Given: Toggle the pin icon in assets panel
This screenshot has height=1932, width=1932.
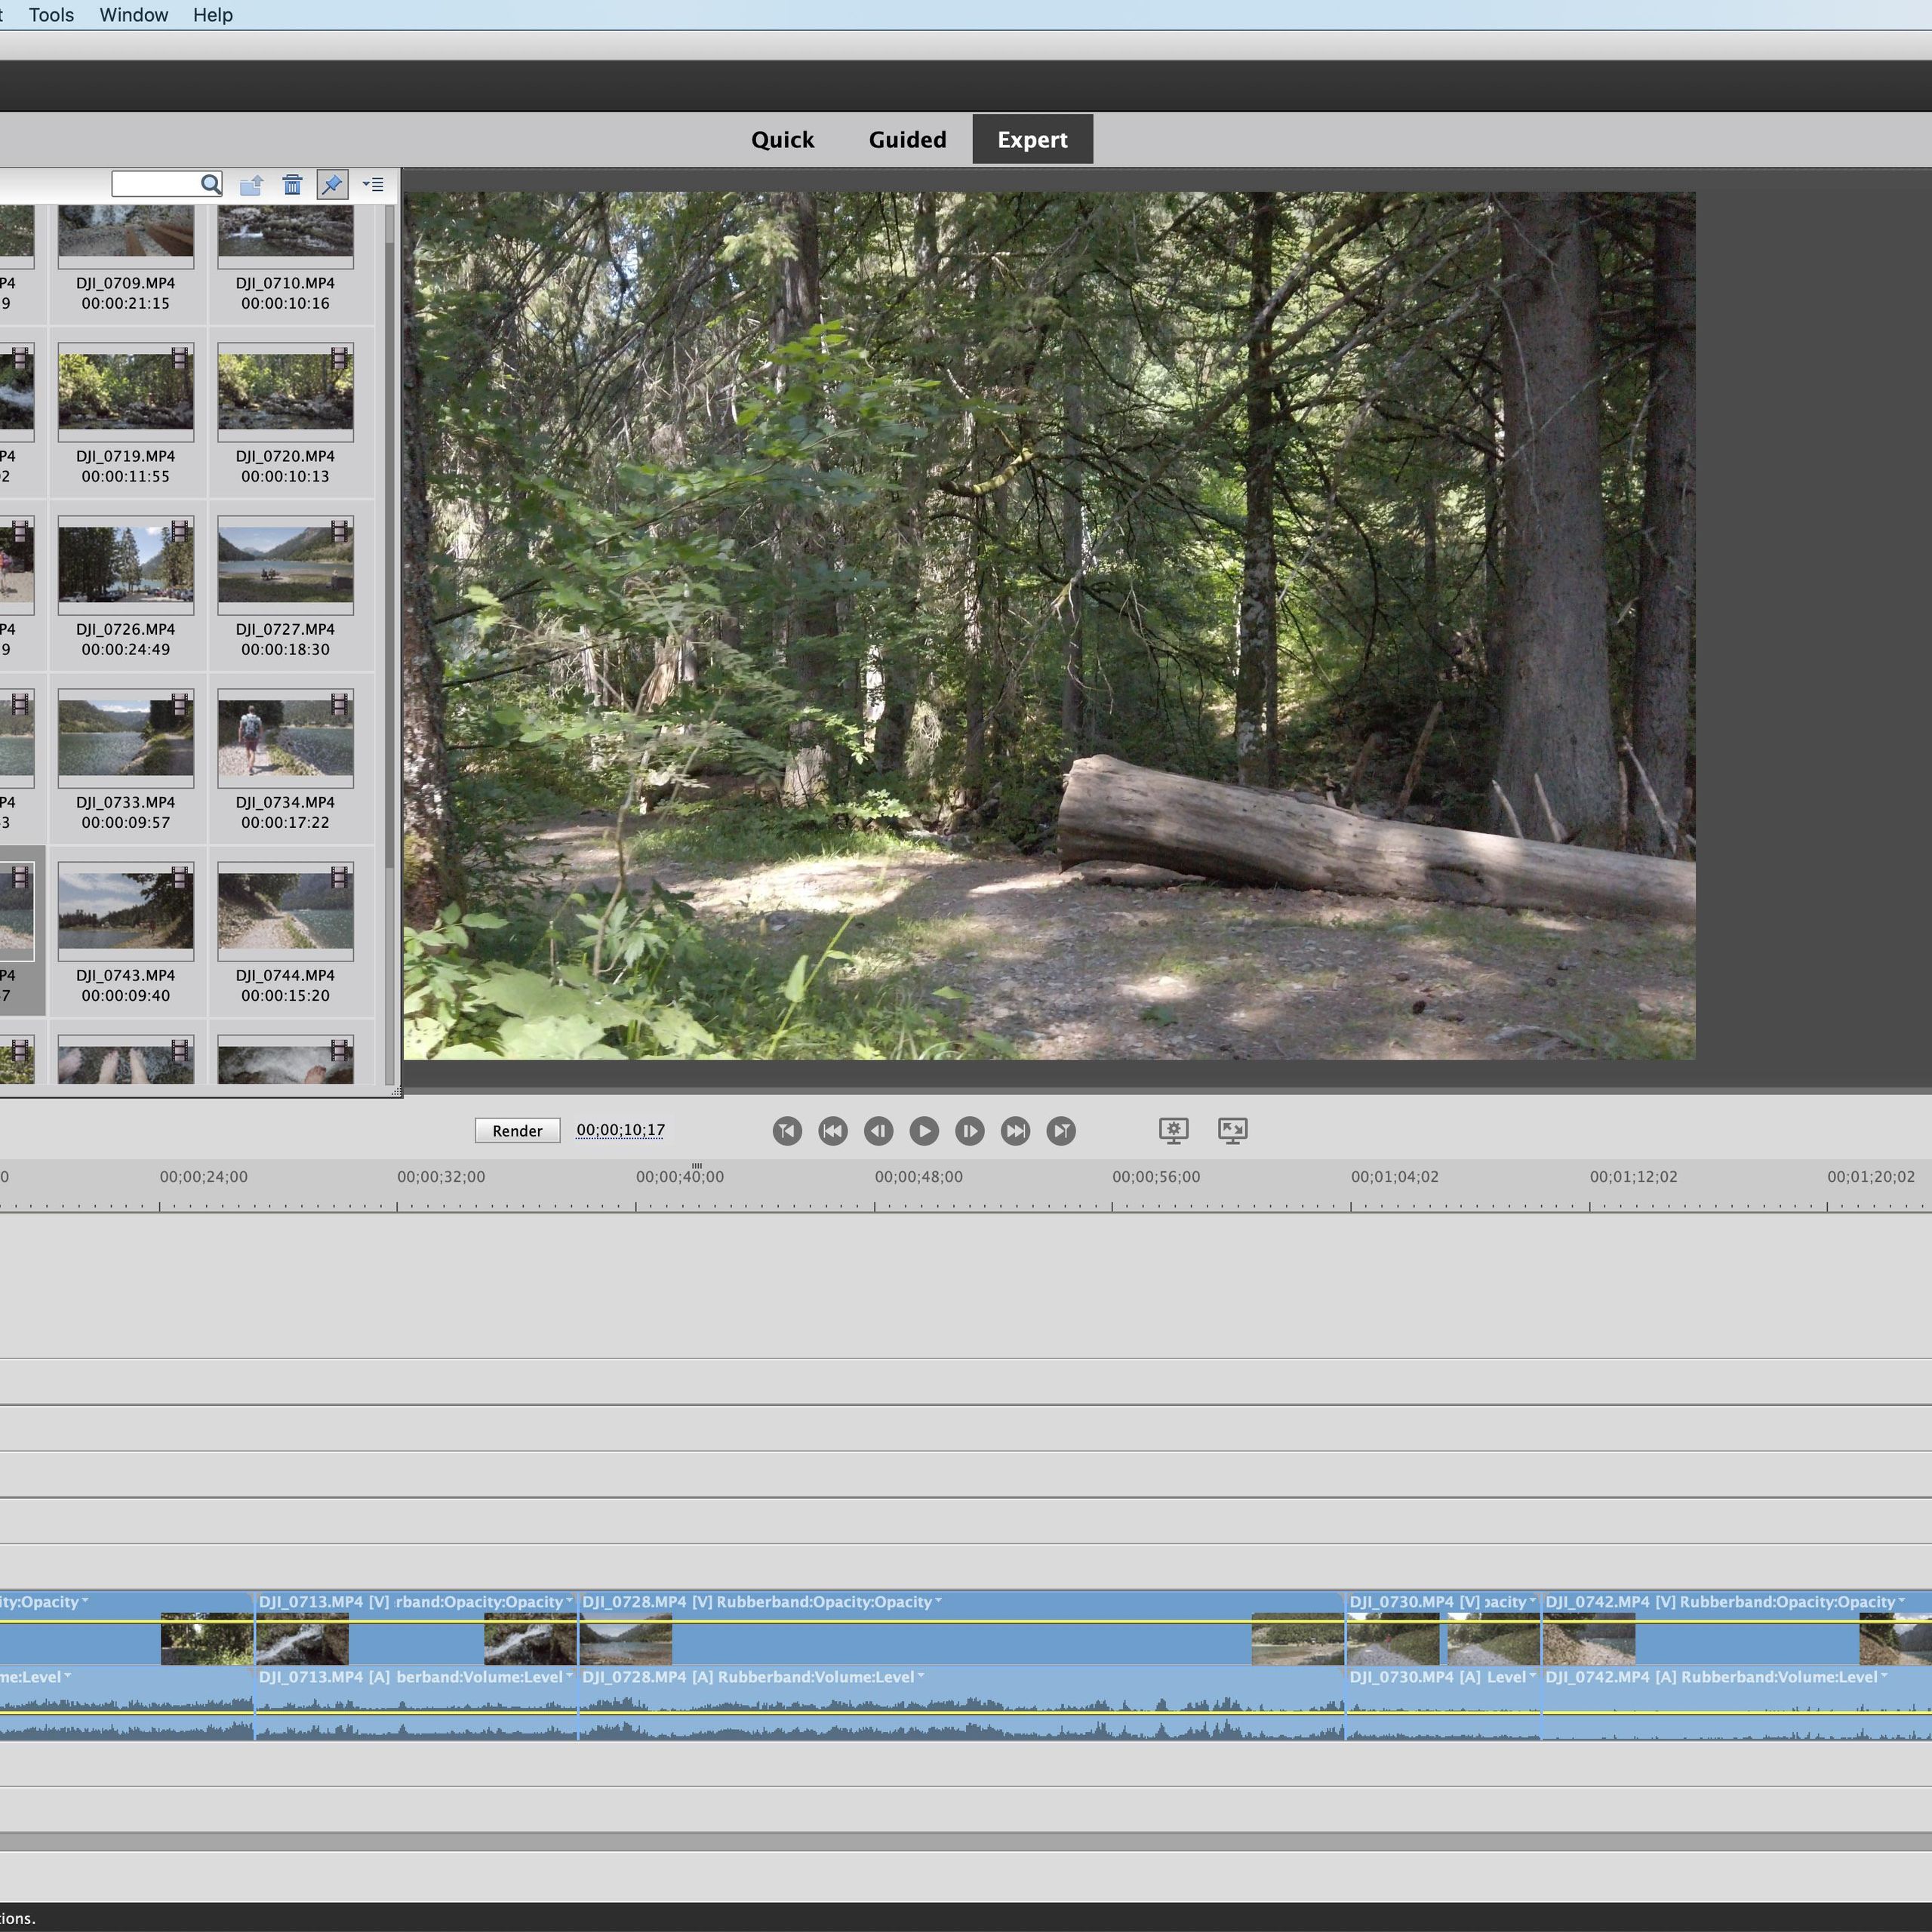Looking at the screenshot, I should point(332,184).
